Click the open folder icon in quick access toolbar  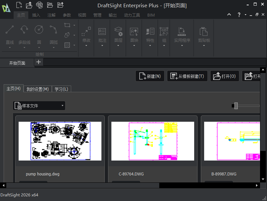[50, 5]
